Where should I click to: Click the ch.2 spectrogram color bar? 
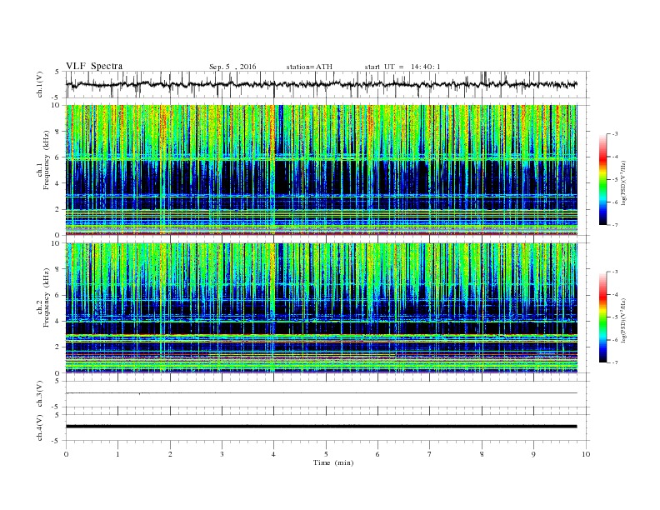click(x=603, y=317)
